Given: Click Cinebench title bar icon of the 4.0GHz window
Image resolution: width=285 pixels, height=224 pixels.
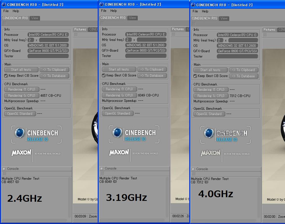Looking at the screenshot, I should coord(193,5).
